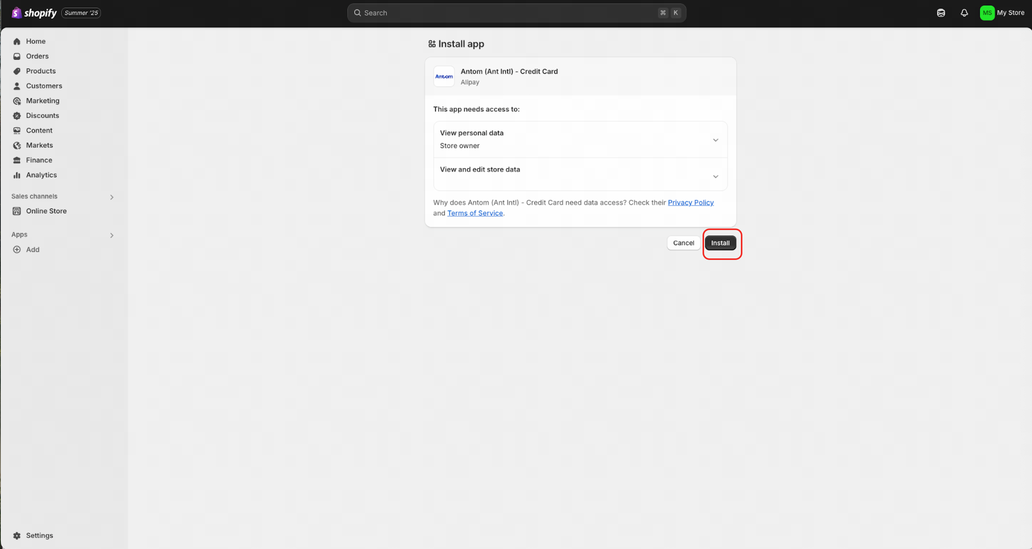
Task: Click the Customers person icon
Action: [17, 86]
